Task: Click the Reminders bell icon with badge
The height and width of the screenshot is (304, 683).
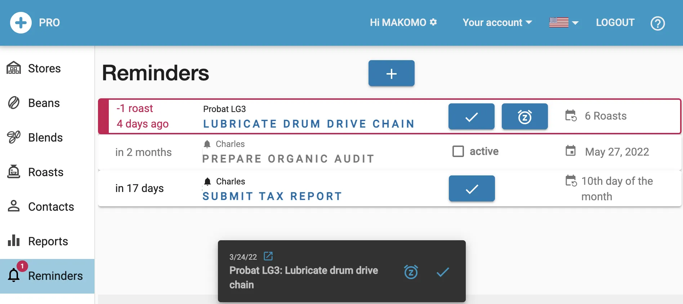Action: point(14,275)
